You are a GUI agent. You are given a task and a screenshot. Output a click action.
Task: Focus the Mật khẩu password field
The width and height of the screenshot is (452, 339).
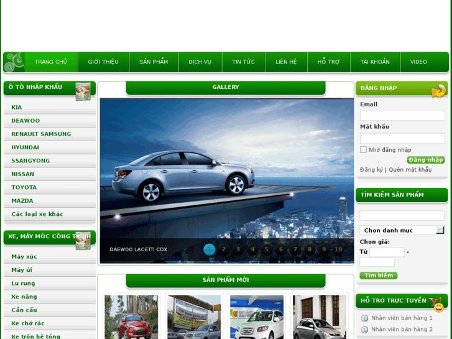pos(402,138)
